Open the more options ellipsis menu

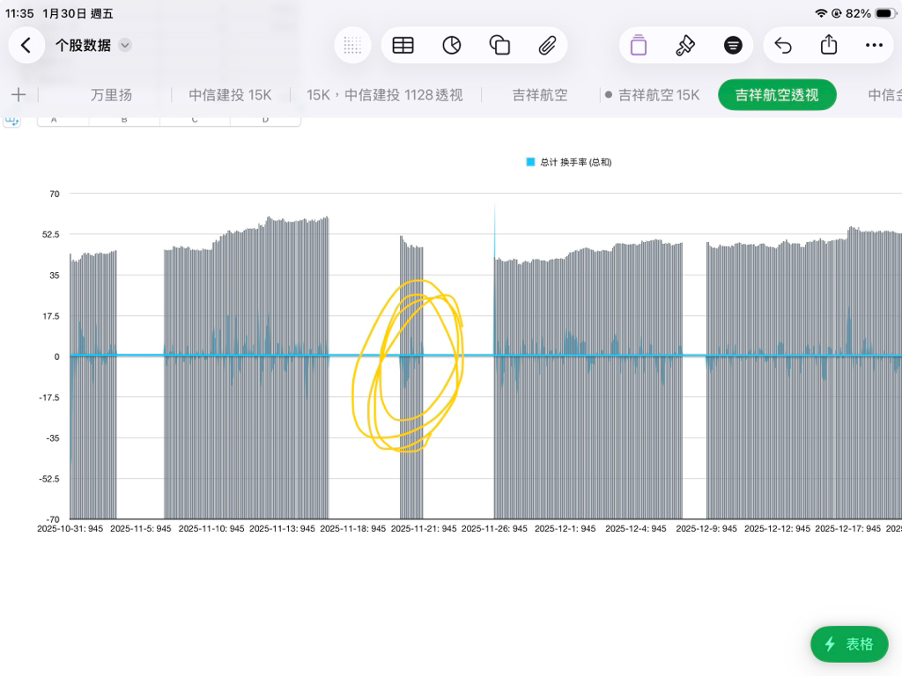(x=874, y=46)
